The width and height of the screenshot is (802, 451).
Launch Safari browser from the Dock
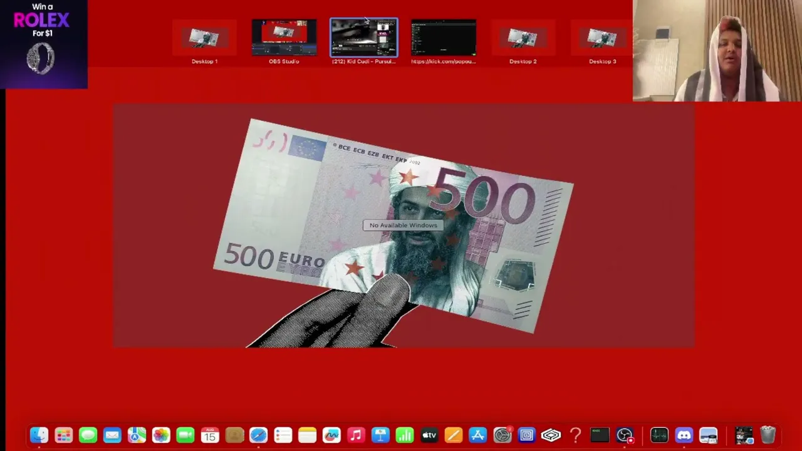tap(258, 435)
